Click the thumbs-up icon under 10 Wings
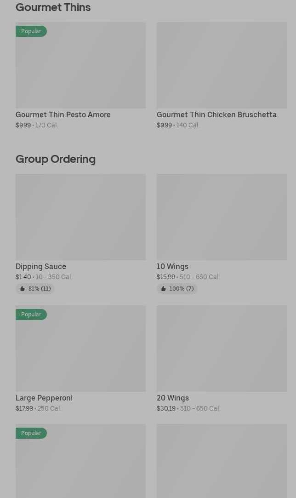This screenshot has height=498, width=296. click(x=163, y=289)
